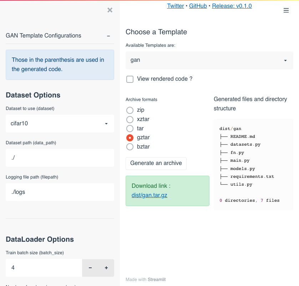Image resolution: width=299 pixels, height=286 pixels.
Task: Enable the View rendered code checkbox
Action: pos(130,79)
